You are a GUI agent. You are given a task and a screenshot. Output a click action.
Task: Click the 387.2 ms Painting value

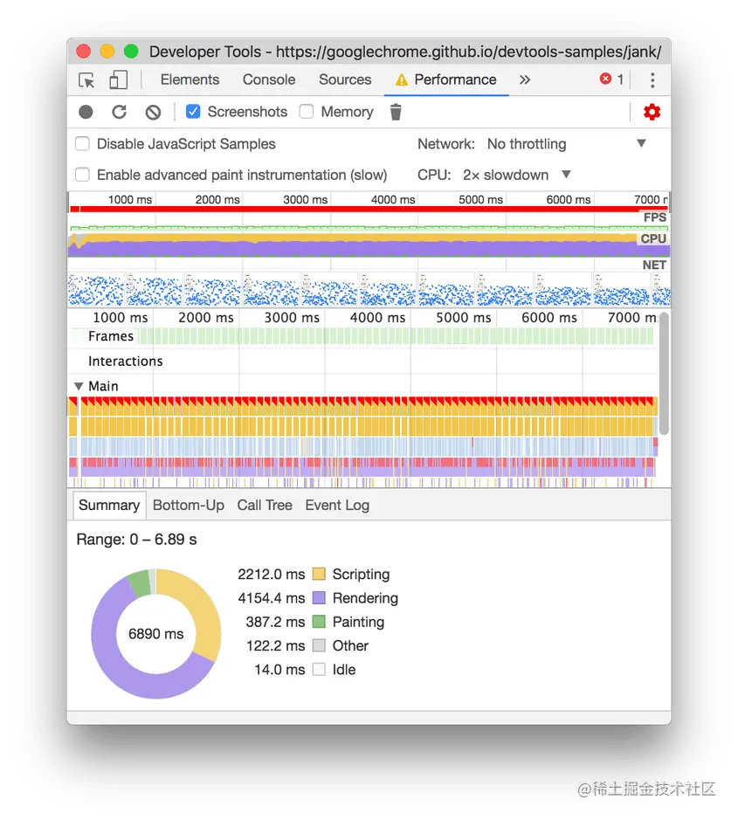275,623
